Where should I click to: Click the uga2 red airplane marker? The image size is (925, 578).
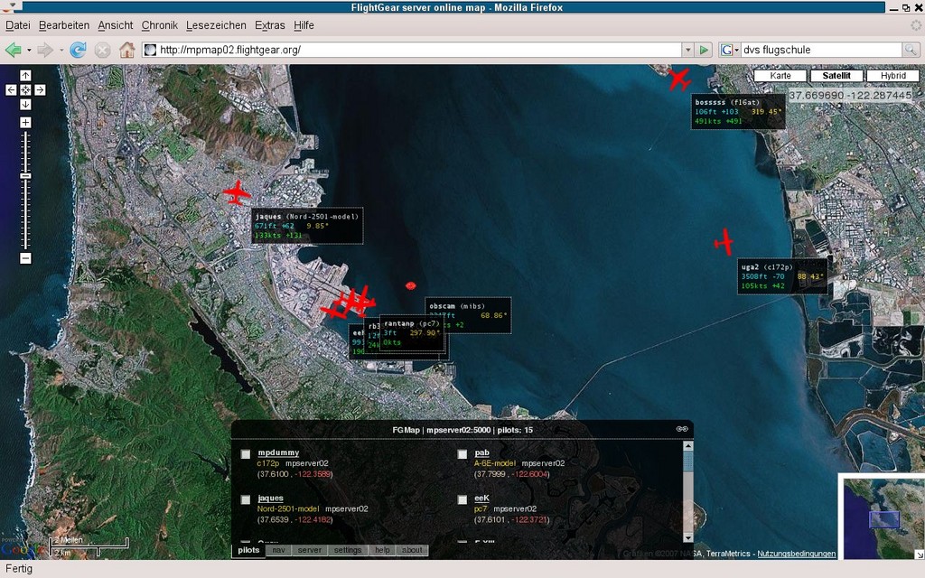pos(724,242)
